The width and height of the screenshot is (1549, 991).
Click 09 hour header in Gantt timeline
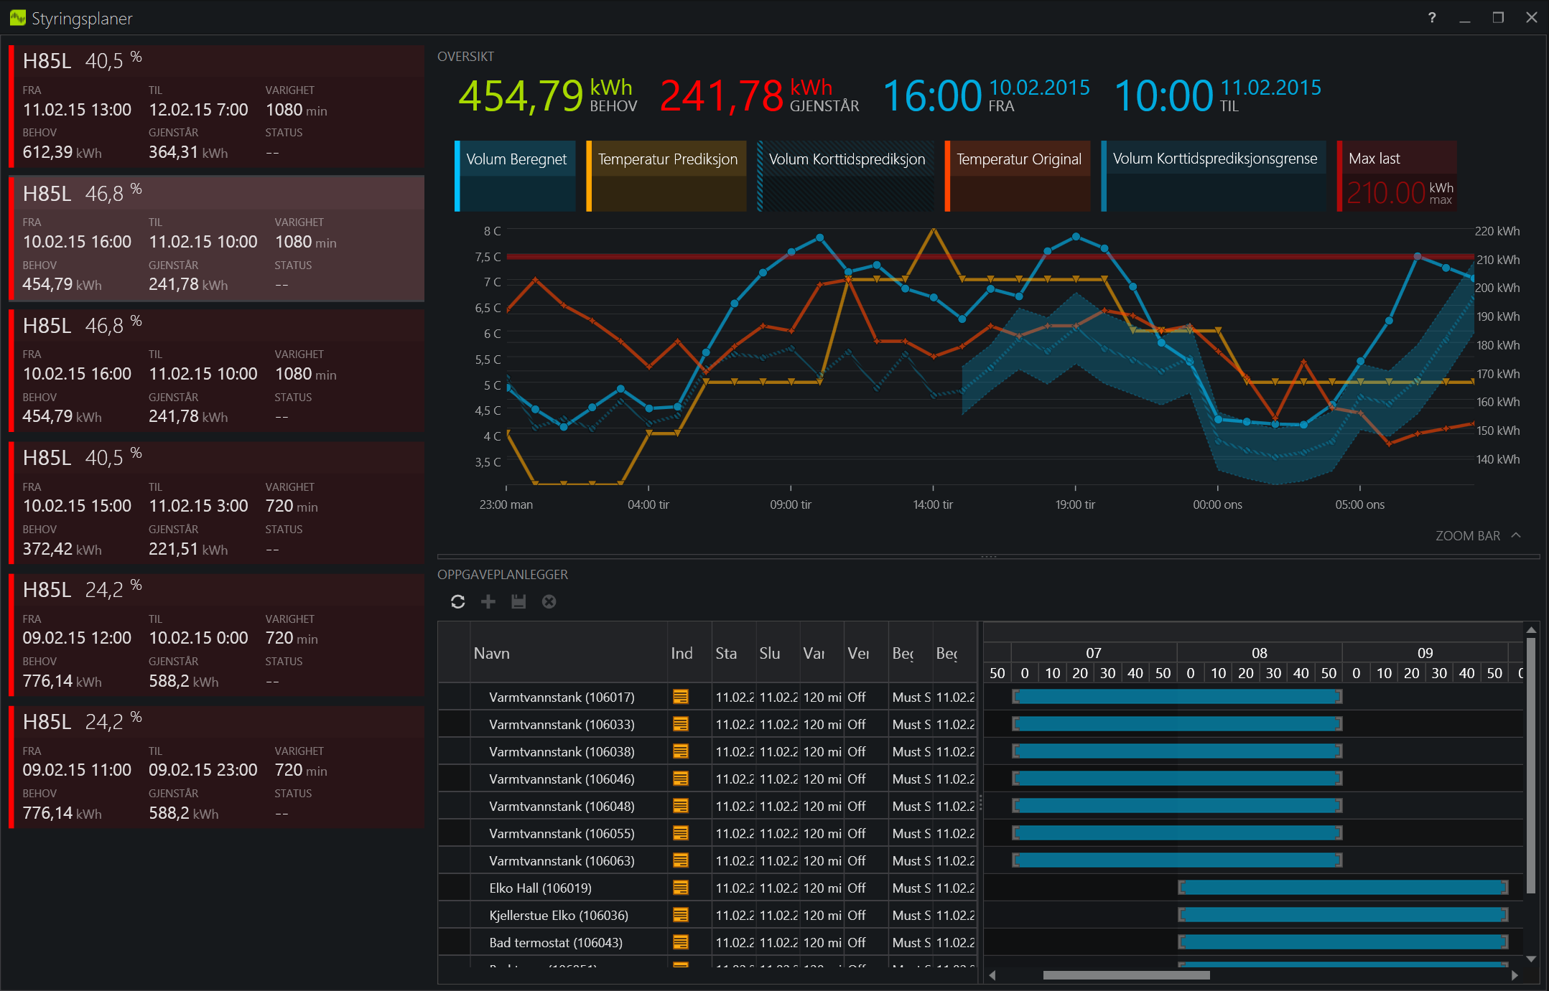click(x=1425, y=653)
